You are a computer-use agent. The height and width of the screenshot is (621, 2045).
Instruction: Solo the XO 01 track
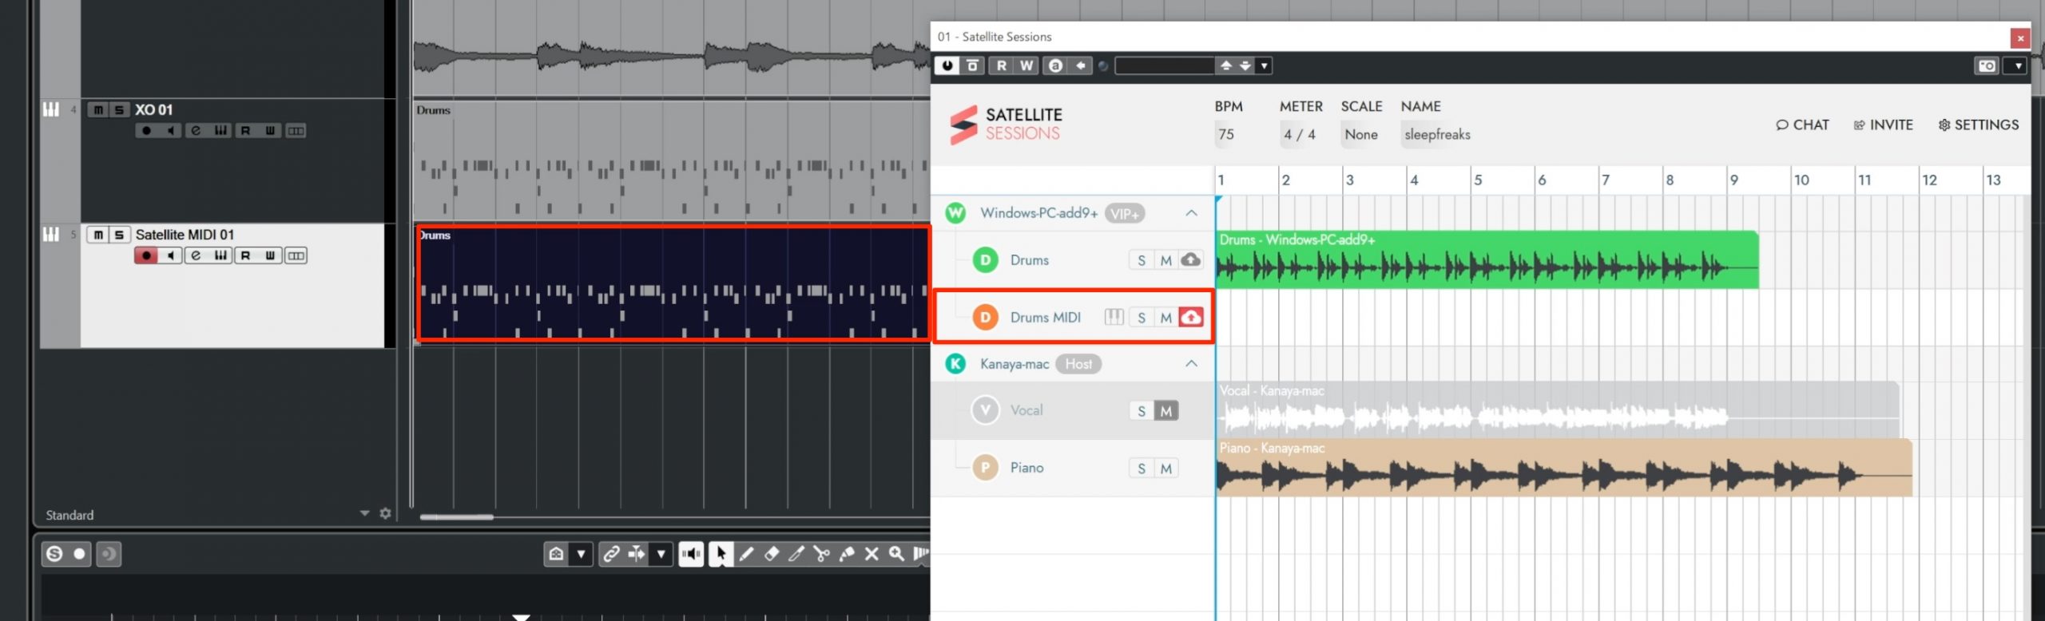click(x=119, y=110)
